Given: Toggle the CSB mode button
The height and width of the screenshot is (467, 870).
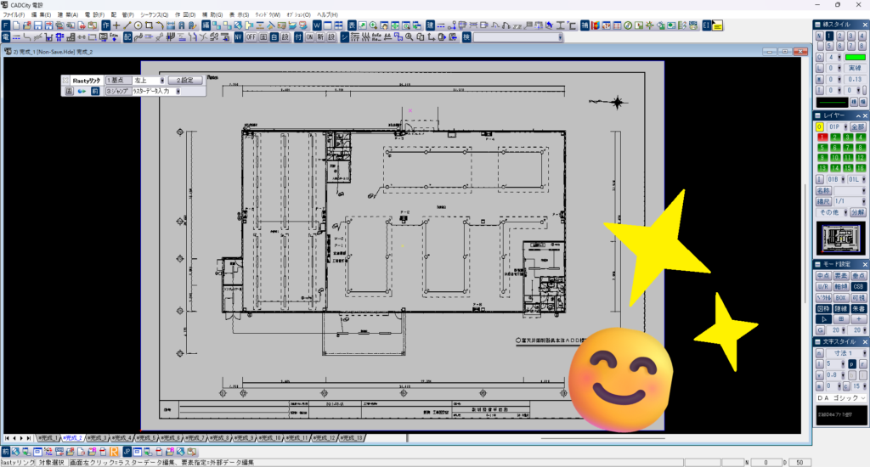Looking at the screenshot, I should (x=858, y=287).
